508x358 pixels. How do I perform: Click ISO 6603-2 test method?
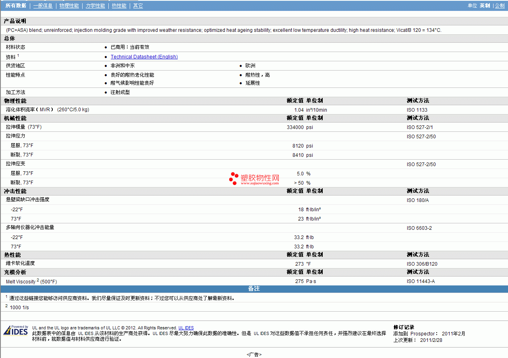coord(419,228)
